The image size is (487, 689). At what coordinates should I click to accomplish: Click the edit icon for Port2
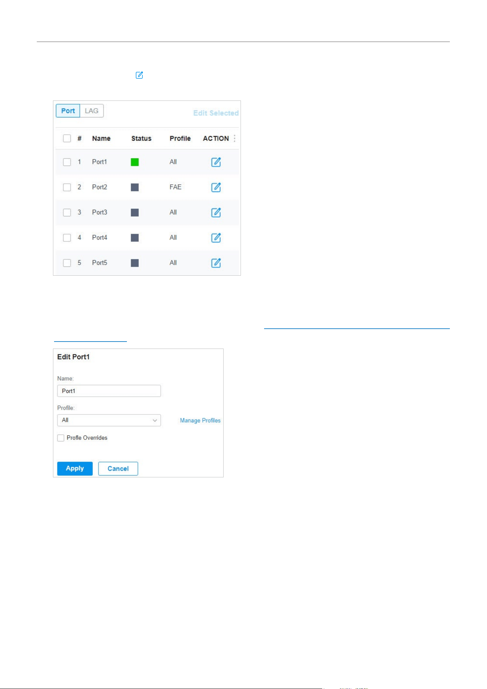[x=216, y=187]
